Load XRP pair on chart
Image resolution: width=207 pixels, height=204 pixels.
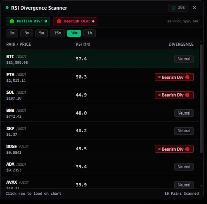tap(100, 131)
